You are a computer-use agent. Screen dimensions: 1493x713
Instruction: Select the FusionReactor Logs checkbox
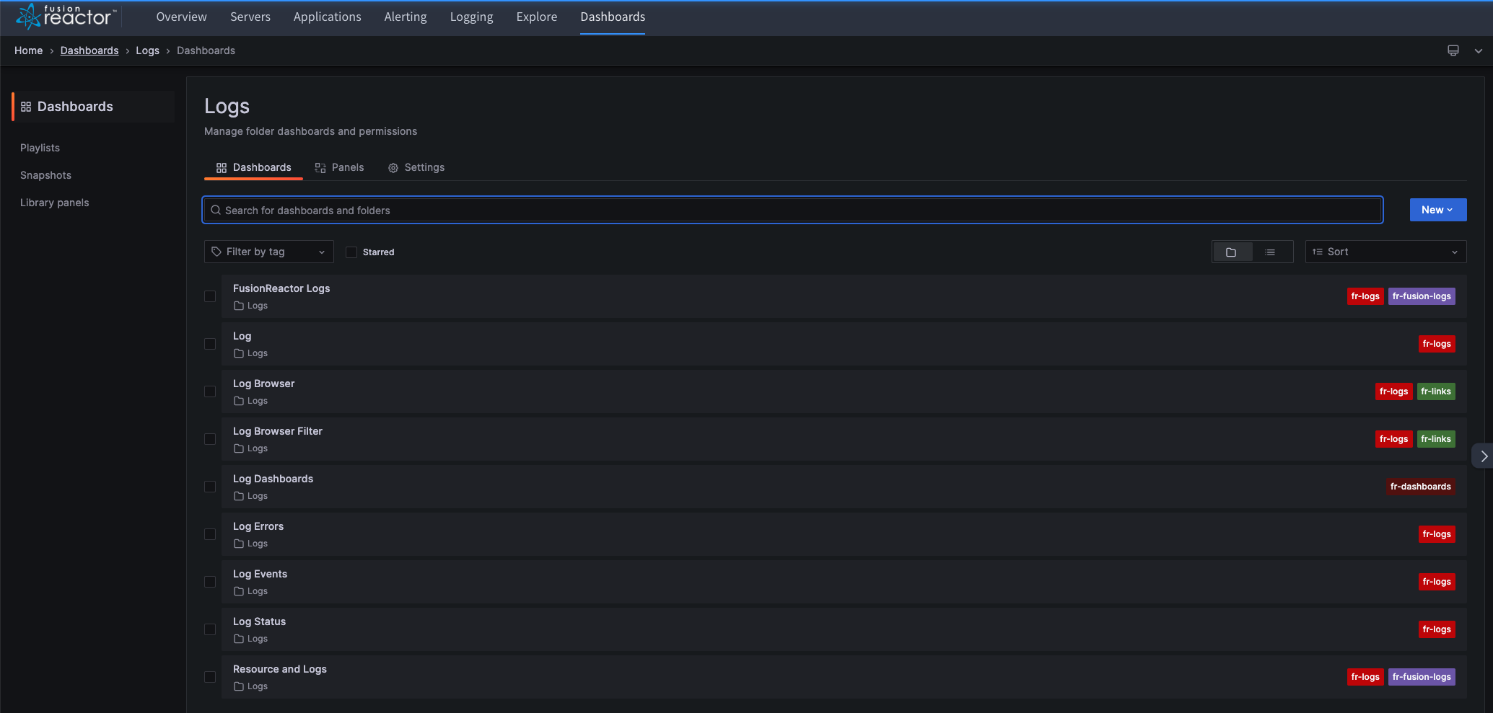[x=210, y=296]
